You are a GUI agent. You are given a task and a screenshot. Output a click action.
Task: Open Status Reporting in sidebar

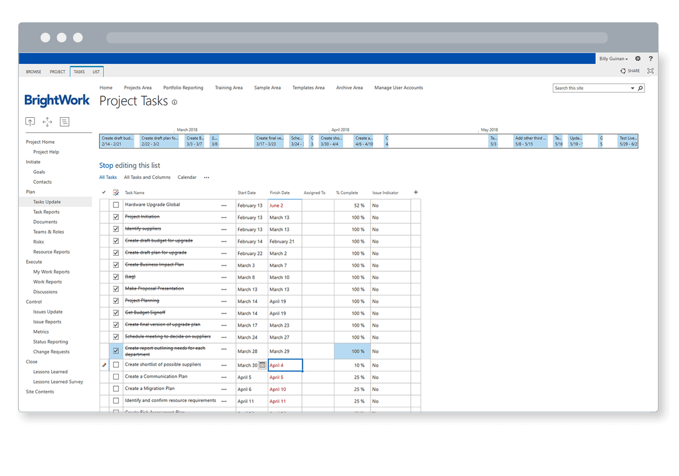coord(50,342)
